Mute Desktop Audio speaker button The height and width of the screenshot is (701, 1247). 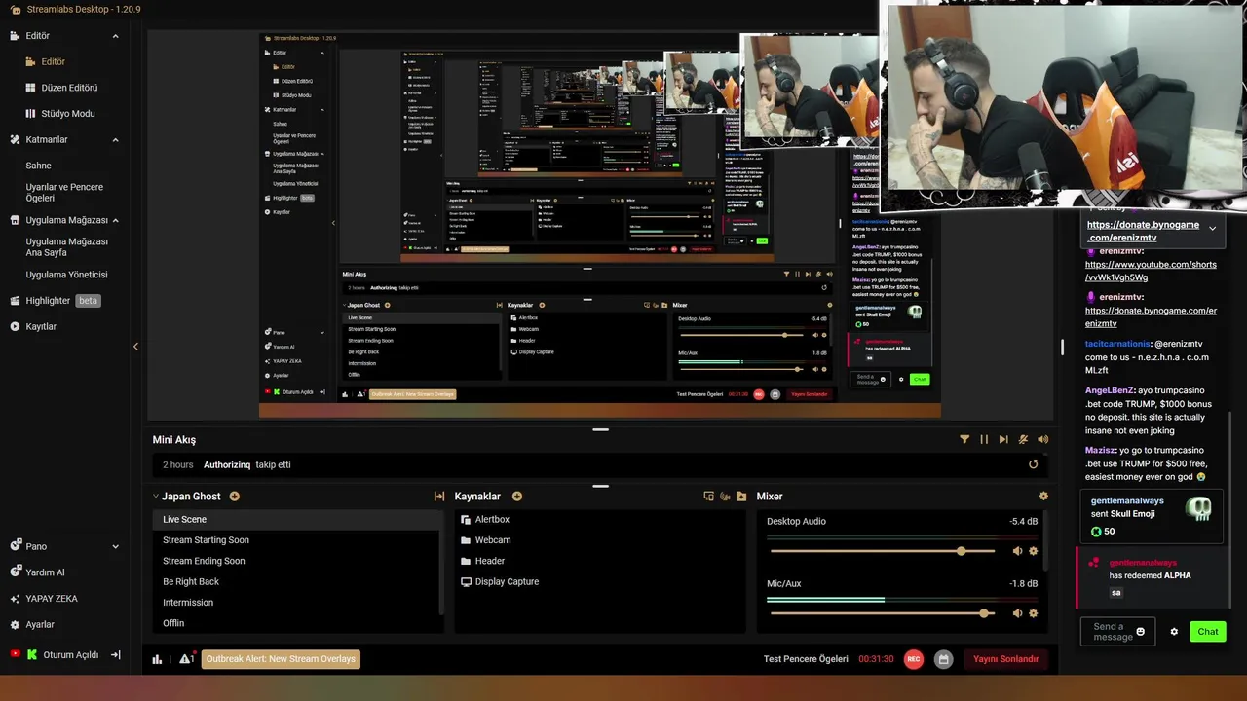(x=1017, y=551)
